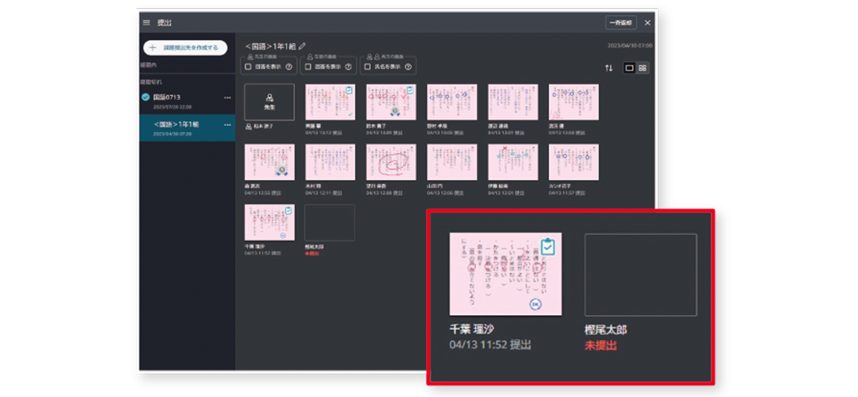Enable 回答を表示 checkbox under 先生の画面
Viewport: 858px width, 397px height.
[249, 67]
